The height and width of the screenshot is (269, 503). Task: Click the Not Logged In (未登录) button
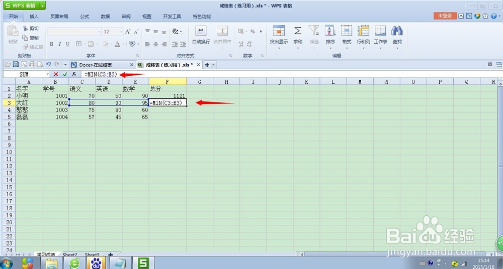[x=445, y=16]
